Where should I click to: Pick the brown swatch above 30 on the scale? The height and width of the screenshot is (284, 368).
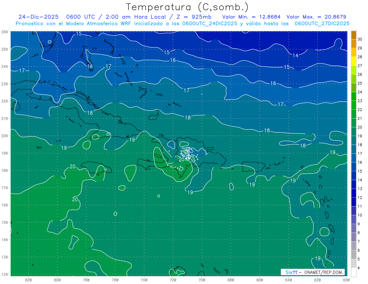[354, 35]
